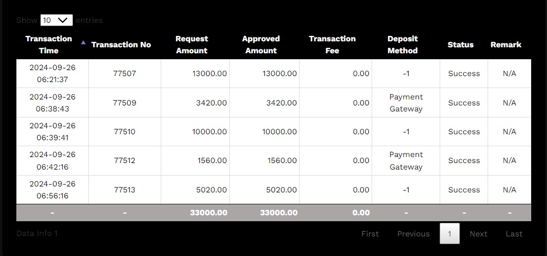Go to the Next page
Screen dimensions: 547x256
pyautogui.click(x=478, y=234)
